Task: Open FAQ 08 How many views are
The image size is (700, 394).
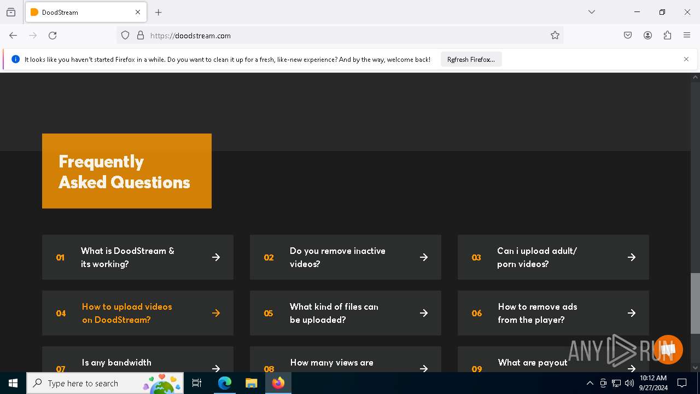Action: coord(346,360)
